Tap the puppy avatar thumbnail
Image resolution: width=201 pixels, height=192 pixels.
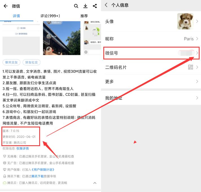185,21
